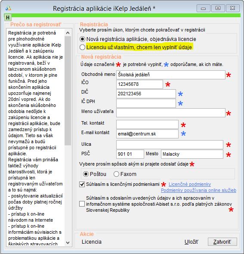The height and width of the screenshot is (254, 244).
Task: Click the DIČ field with 202123456
Action: (x=146, y=94)
